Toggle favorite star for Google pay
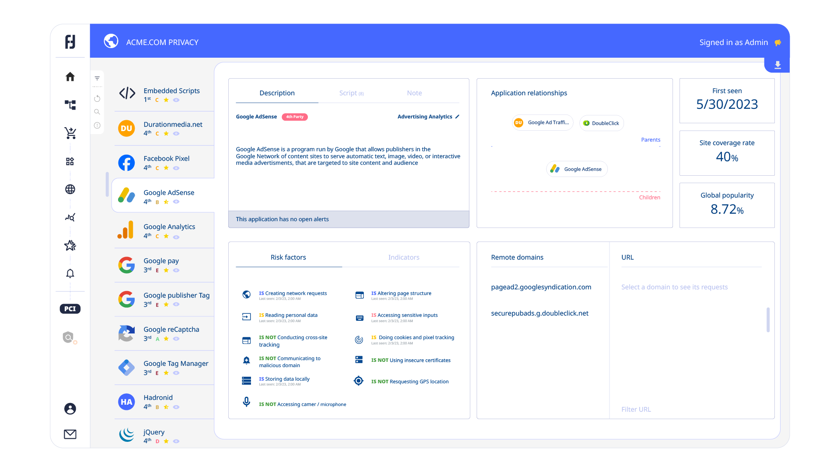Screen dimensions: 840x472 pos(166,271)
